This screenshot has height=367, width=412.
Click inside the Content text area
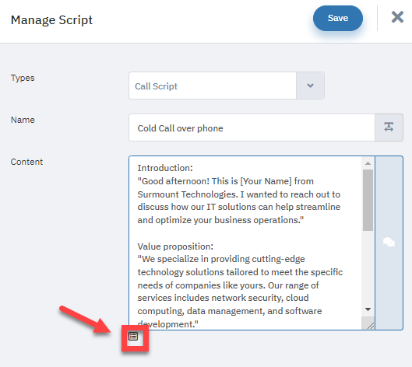coord(245,243)
